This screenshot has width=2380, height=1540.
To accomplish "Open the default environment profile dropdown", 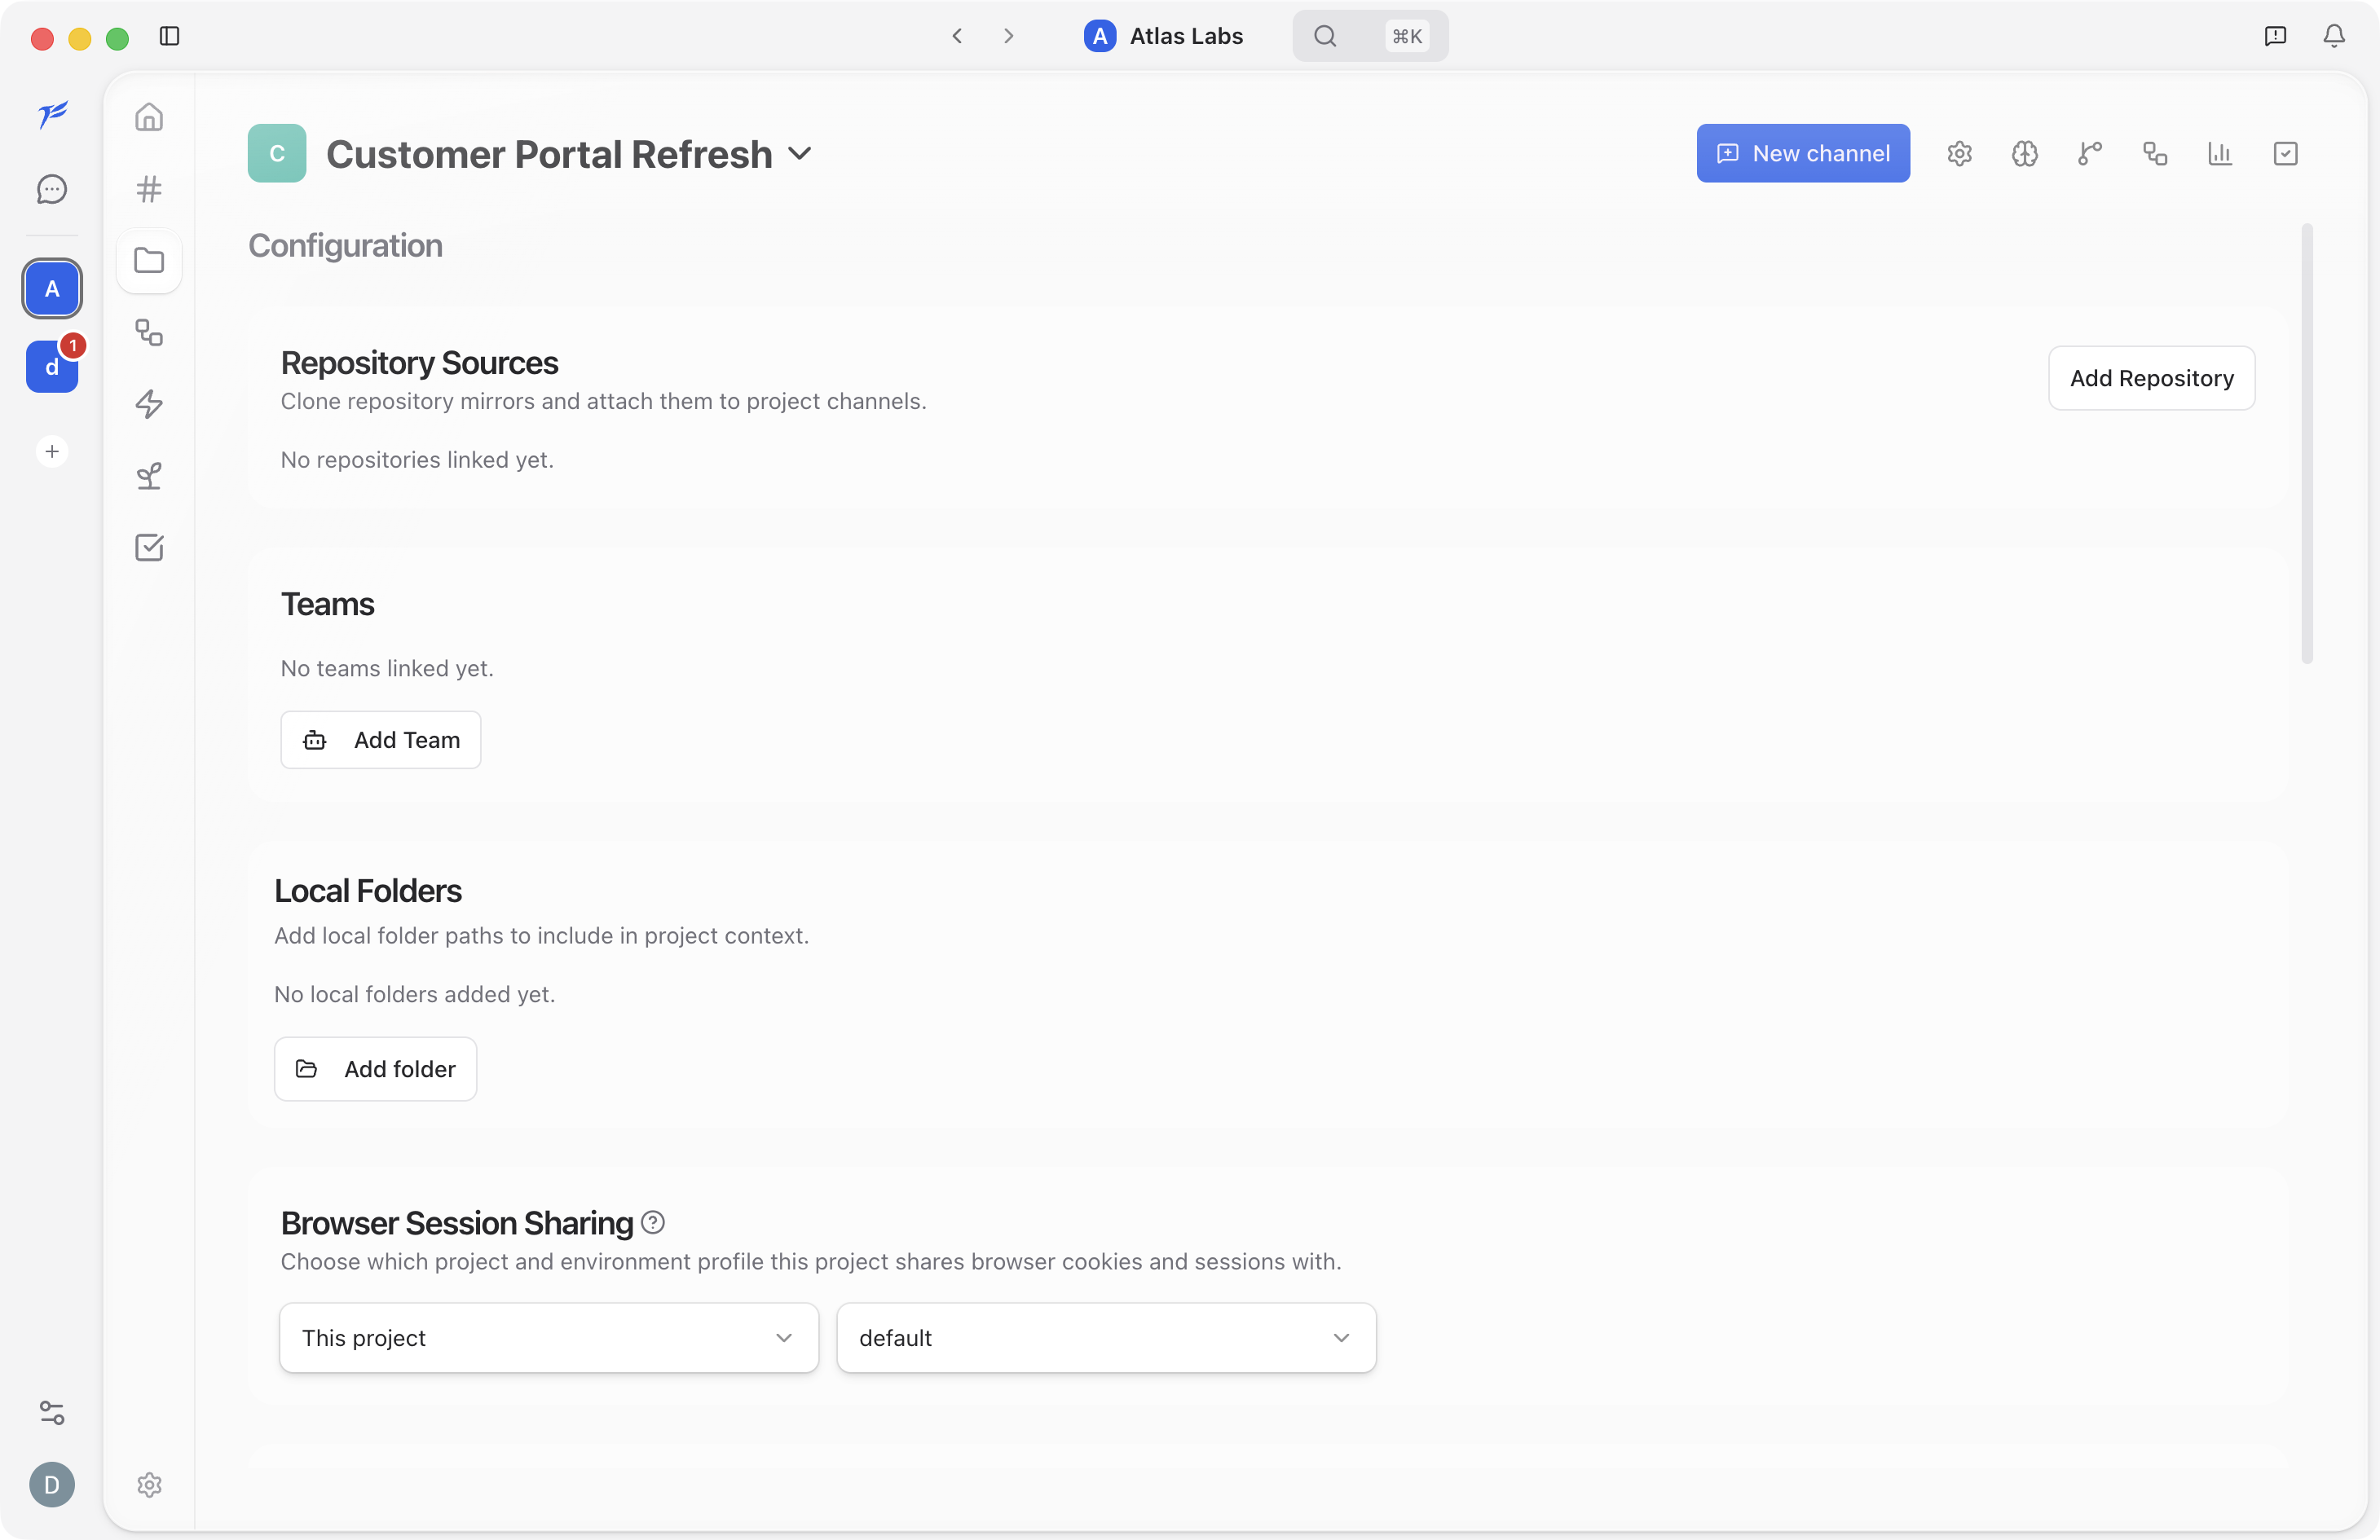I will pos(1106,1338).
